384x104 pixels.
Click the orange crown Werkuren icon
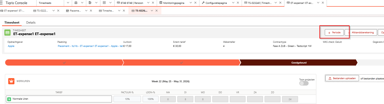click(11, 81)
